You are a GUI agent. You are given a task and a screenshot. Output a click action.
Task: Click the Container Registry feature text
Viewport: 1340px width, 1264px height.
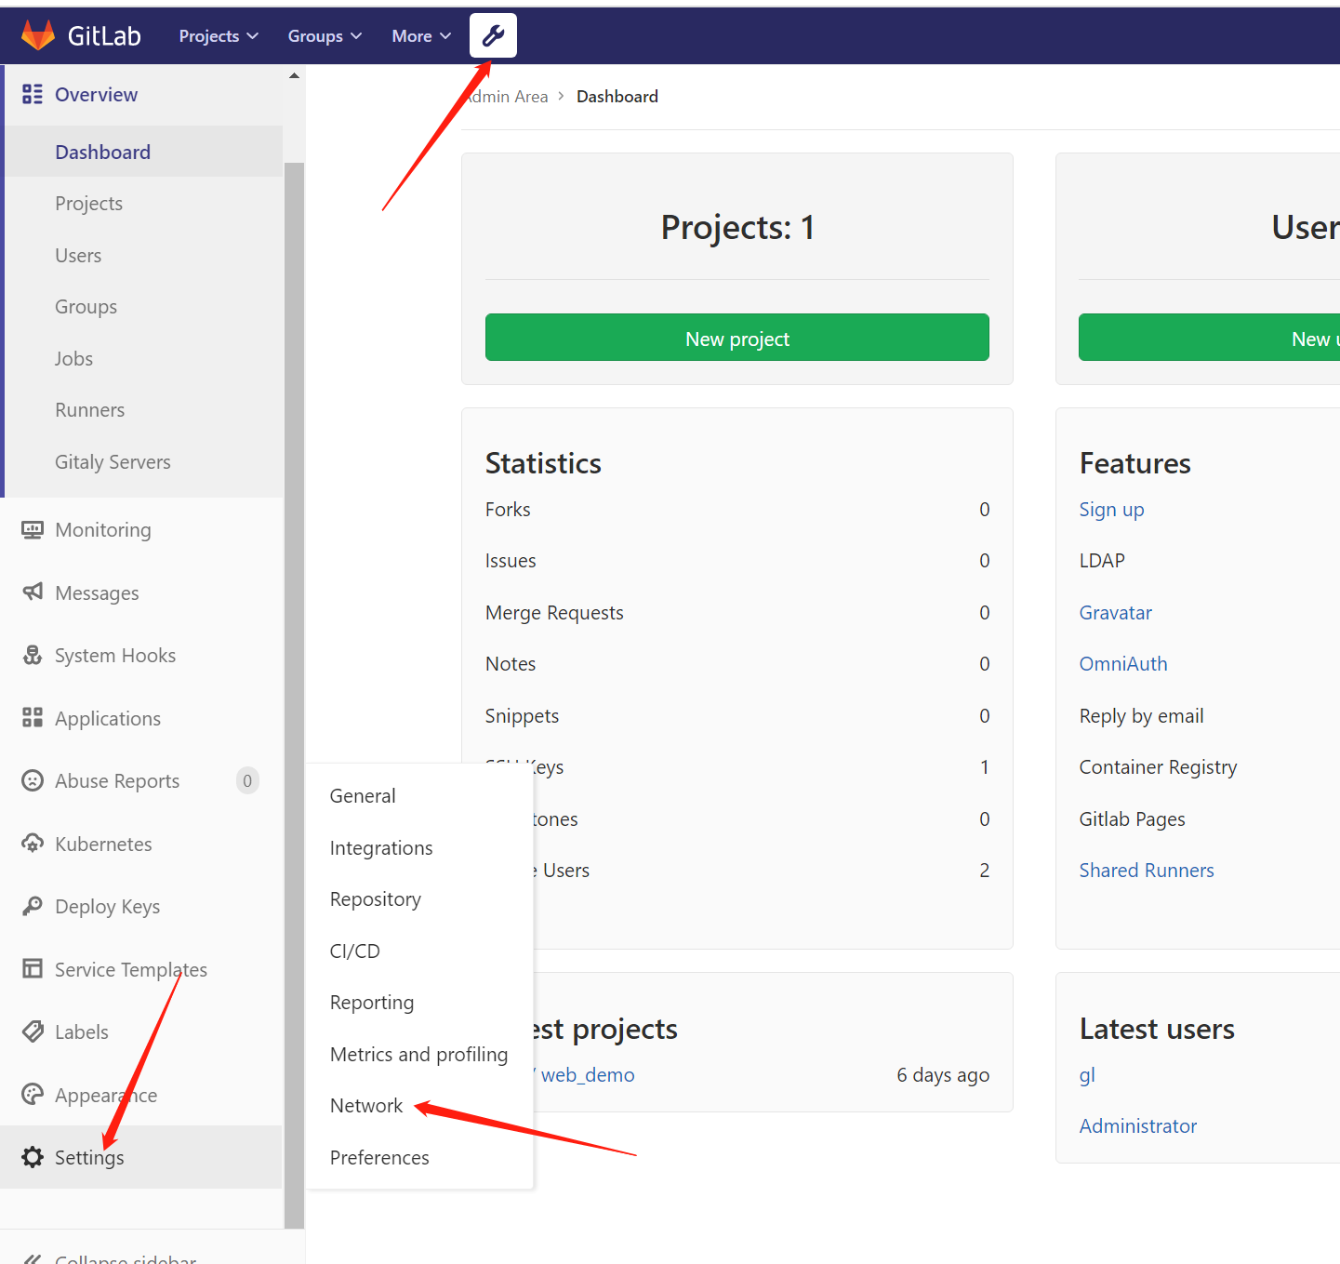(1158, 766)
